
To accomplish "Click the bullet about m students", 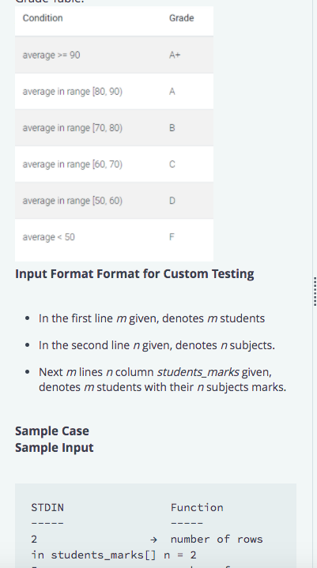I will point(152,318).
